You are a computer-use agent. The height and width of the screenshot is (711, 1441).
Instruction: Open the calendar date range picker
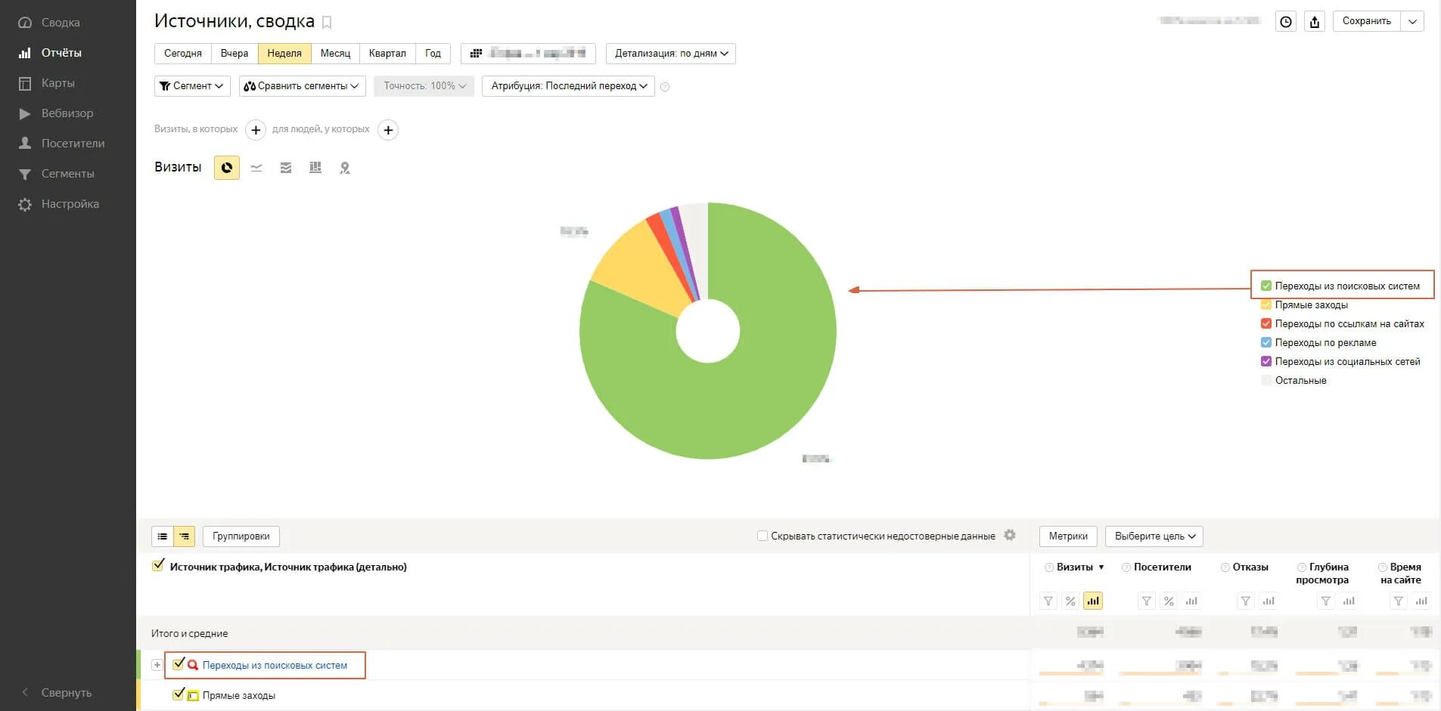pyautogui.click(x=528, y=54)
